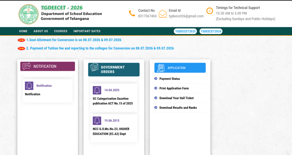
Task: Open the ABOUT US menu item
Action: pyautogui.click(x=41, y=31)
